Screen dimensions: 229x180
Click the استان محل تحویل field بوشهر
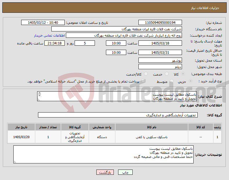point(160,60)
